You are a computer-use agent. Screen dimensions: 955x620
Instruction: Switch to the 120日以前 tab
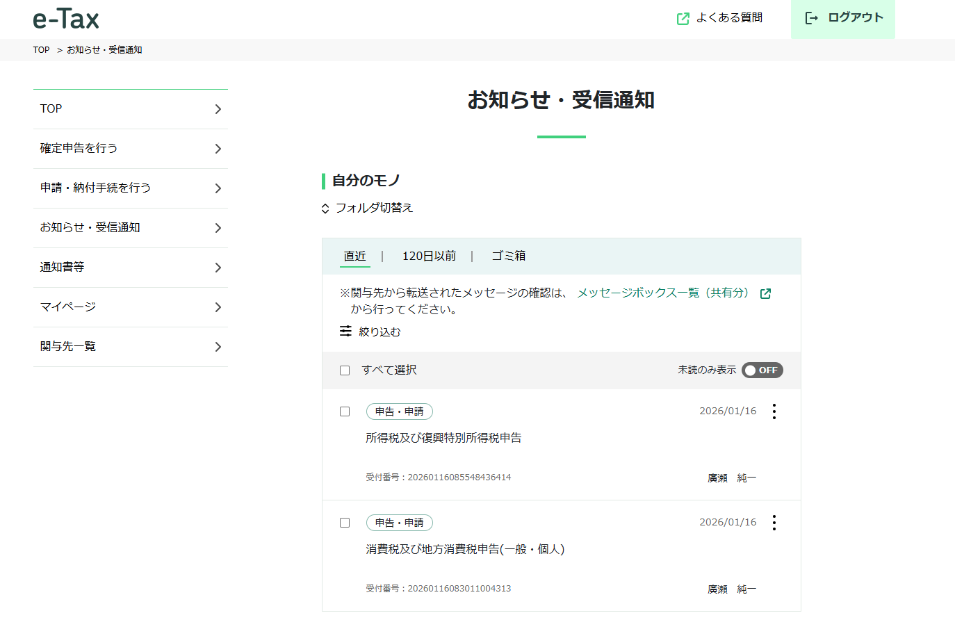click(429, 256)
